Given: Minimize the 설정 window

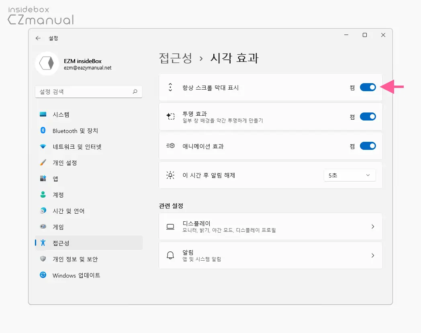Looking at the screenshot, I should coord(346,35).
